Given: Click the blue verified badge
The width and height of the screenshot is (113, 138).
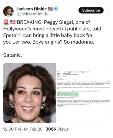Looking at the screenshot, I should click(x=56, y=9).
